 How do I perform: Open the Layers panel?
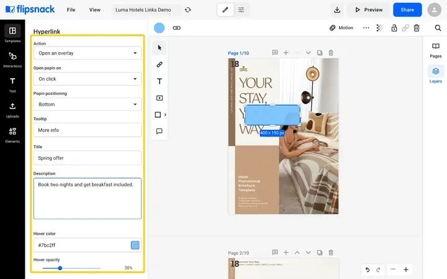(x=436, y=75)
